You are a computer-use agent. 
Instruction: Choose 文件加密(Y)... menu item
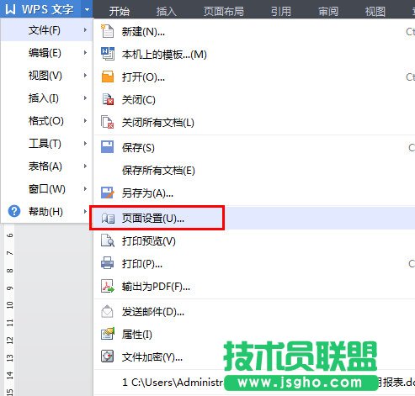pos(254,356)
